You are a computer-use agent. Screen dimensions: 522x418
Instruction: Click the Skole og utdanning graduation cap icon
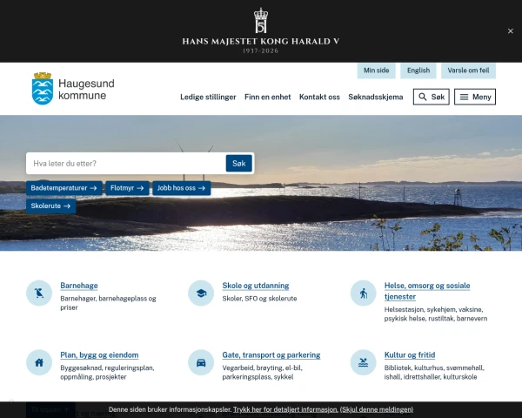201,293
